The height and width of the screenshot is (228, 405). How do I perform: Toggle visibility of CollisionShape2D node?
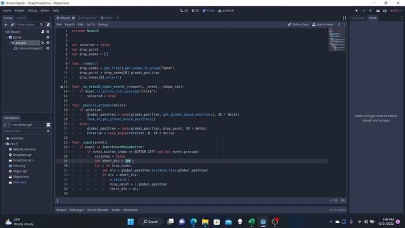tap(48, 48)
